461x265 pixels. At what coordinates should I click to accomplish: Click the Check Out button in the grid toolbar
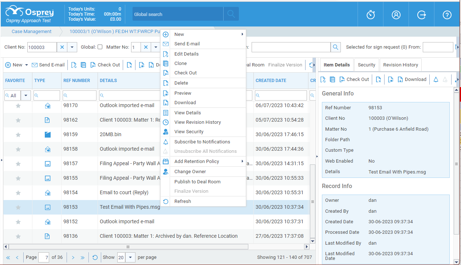pos(105,65)
